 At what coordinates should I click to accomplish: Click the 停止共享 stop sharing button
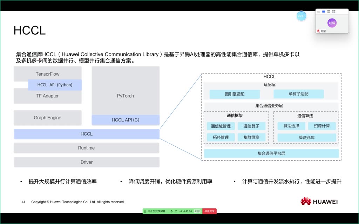click(209, 211)
